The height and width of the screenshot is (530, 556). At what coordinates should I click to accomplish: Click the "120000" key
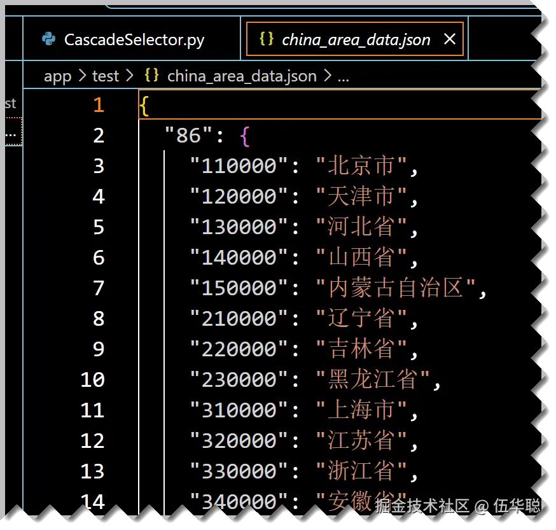(239, 196)
